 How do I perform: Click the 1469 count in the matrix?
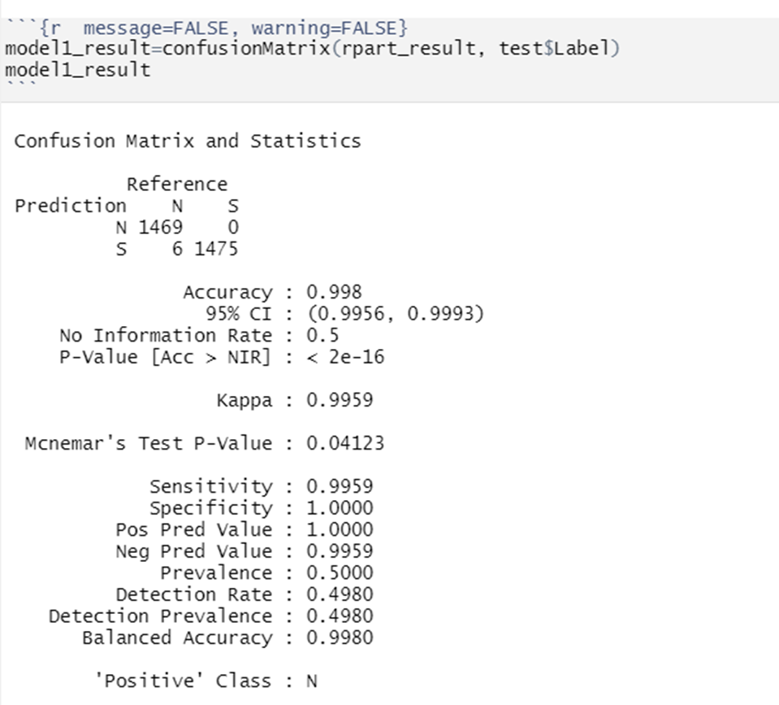(161, 227)
